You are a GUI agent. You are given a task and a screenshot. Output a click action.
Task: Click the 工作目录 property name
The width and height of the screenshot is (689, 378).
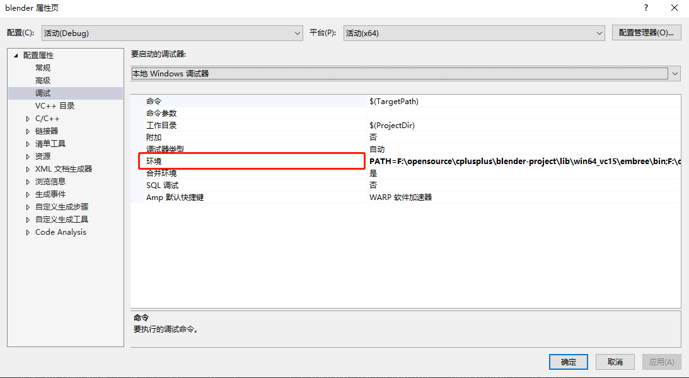coord(161,126)
